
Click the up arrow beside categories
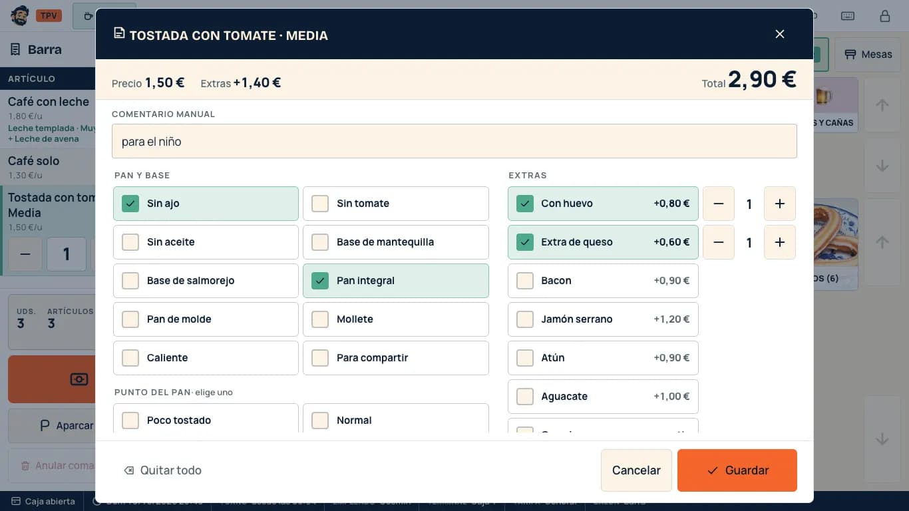[x=882, y=105]
